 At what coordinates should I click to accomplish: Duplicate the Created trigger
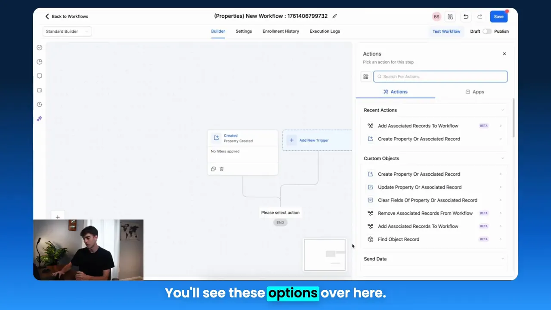tap(214, 169)
